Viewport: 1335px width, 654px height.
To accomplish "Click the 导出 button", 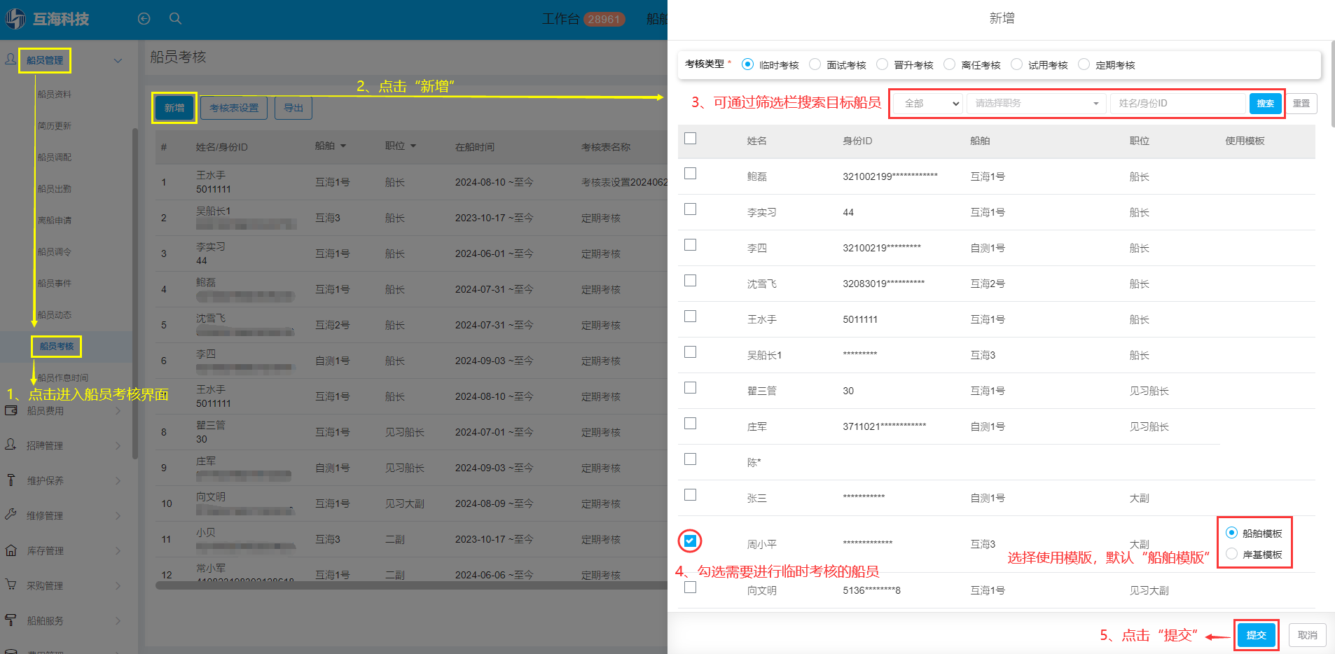I will (293, 108).
